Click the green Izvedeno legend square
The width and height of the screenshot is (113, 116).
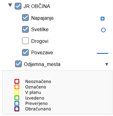coord(17,98)
